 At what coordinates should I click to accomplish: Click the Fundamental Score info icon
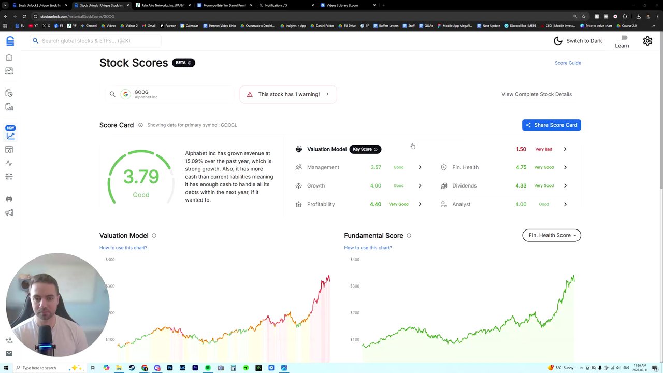click(x=409, y=236)
